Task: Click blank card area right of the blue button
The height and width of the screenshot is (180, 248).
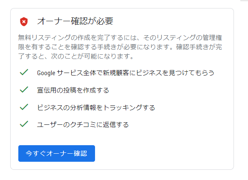Action: click(163, 153)
